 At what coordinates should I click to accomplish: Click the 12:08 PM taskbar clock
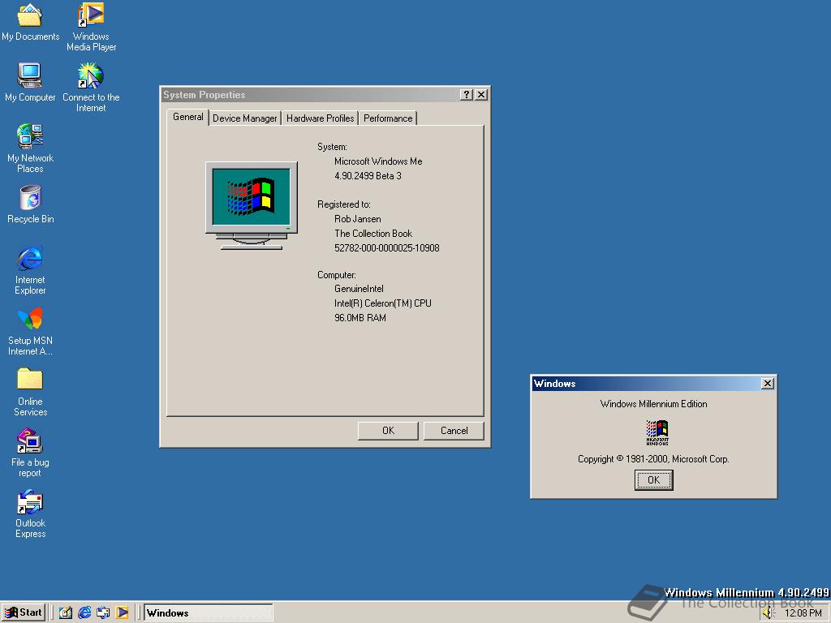click(x=803, y=613)
